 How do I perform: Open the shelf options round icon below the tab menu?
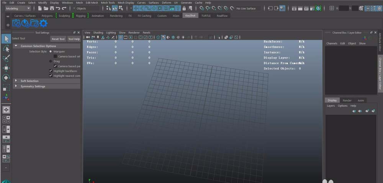click(x=8, y=25)
